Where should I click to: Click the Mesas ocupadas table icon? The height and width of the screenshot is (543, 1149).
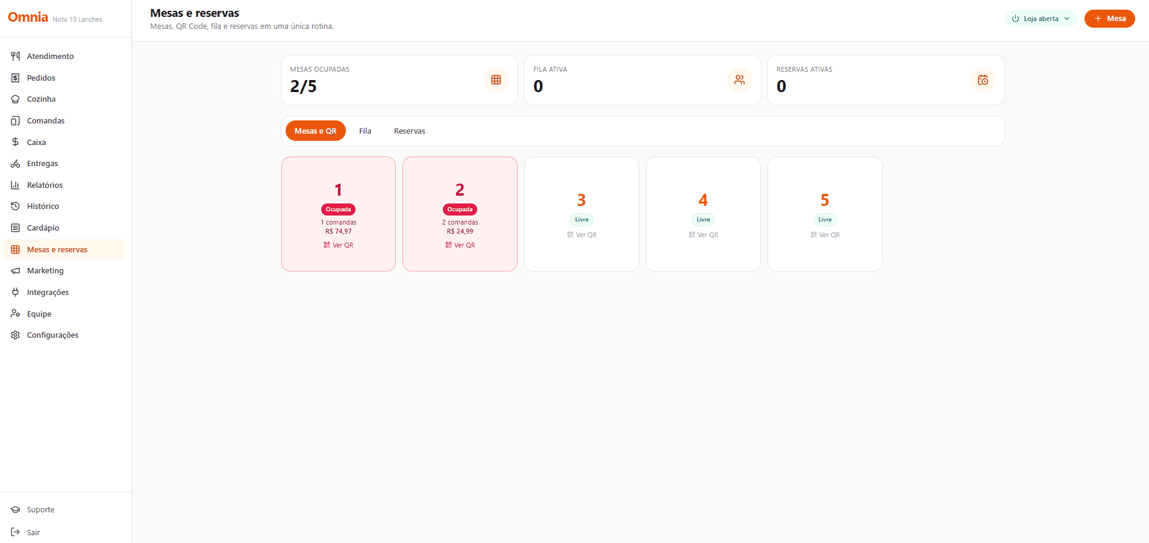tap(496, 80)
